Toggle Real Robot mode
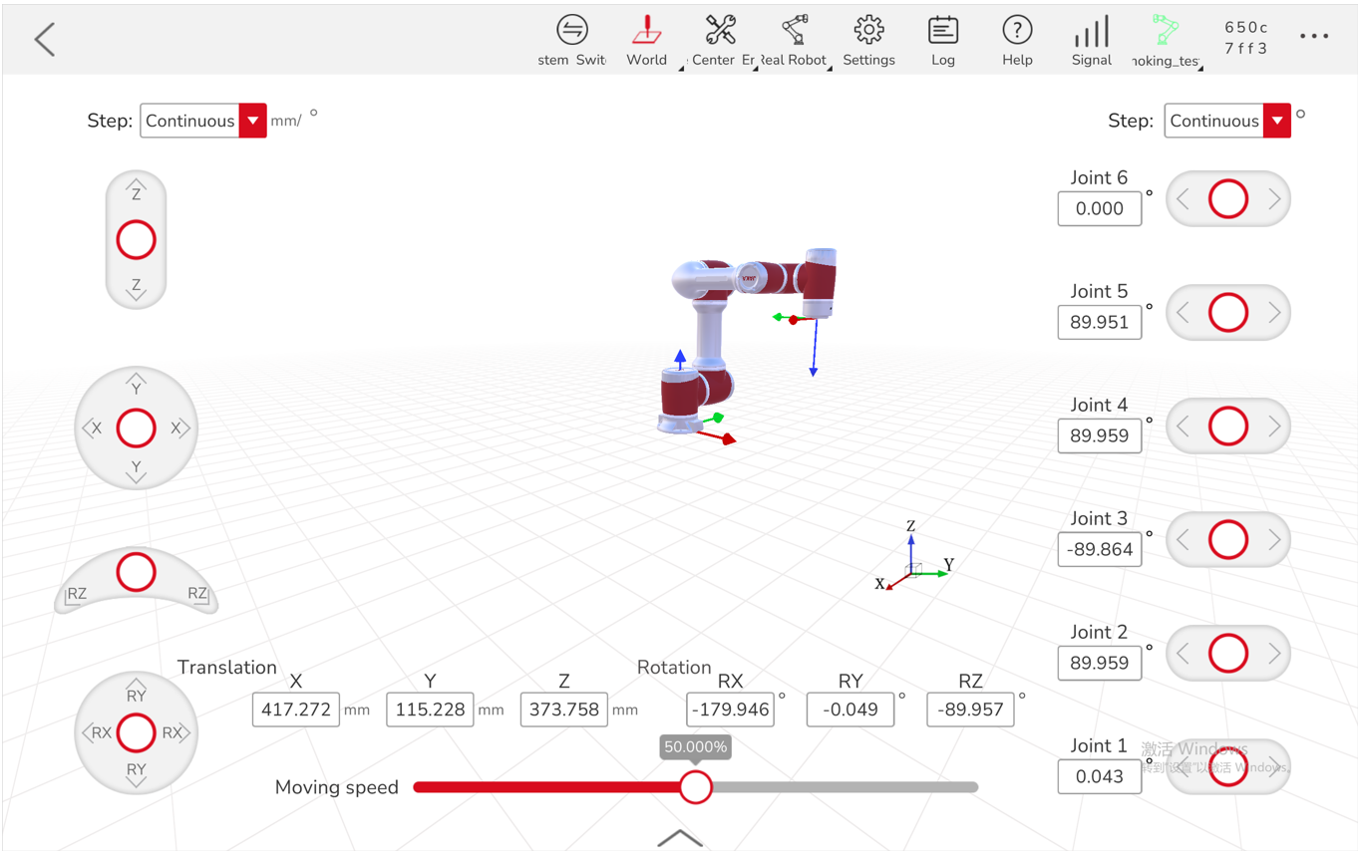 coord(793,38)
